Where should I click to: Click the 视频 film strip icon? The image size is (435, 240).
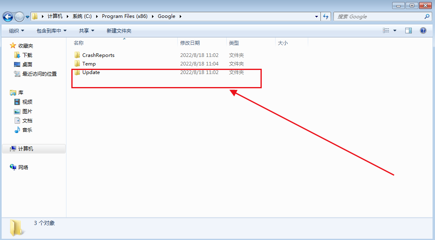coord(17,102)
